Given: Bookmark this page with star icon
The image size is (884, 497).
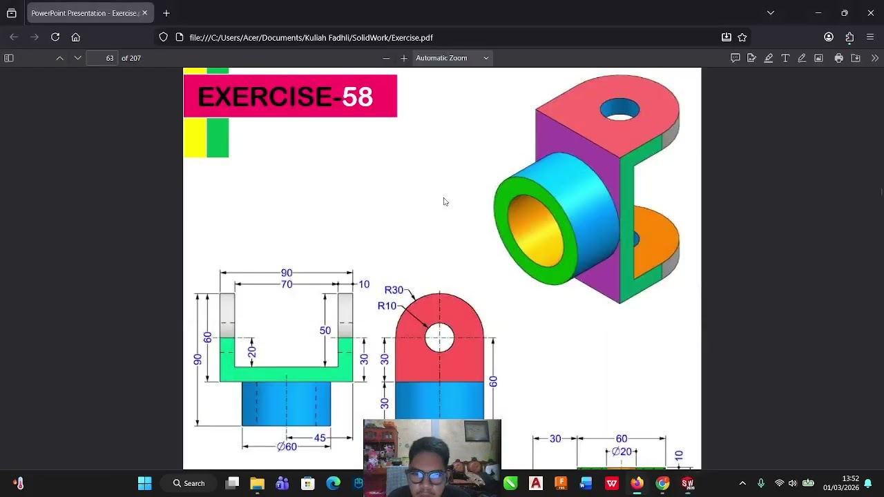Looking at the screenshot, I should point(742,37).
